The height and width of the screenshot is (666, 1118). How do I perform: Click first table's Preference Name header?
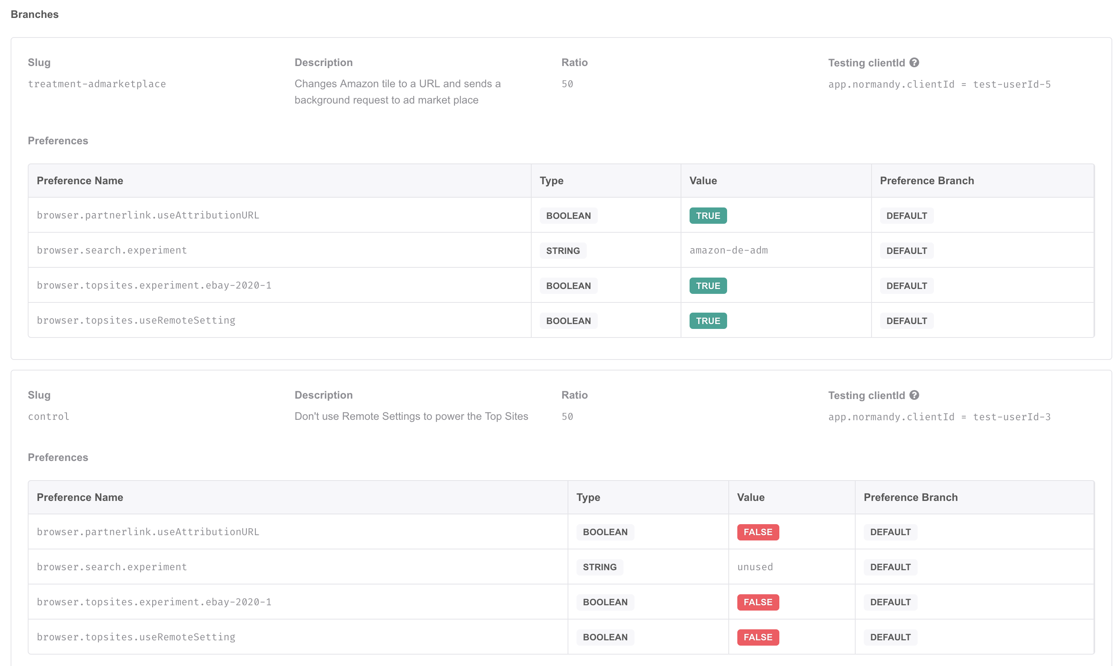[x=80, y=181]
